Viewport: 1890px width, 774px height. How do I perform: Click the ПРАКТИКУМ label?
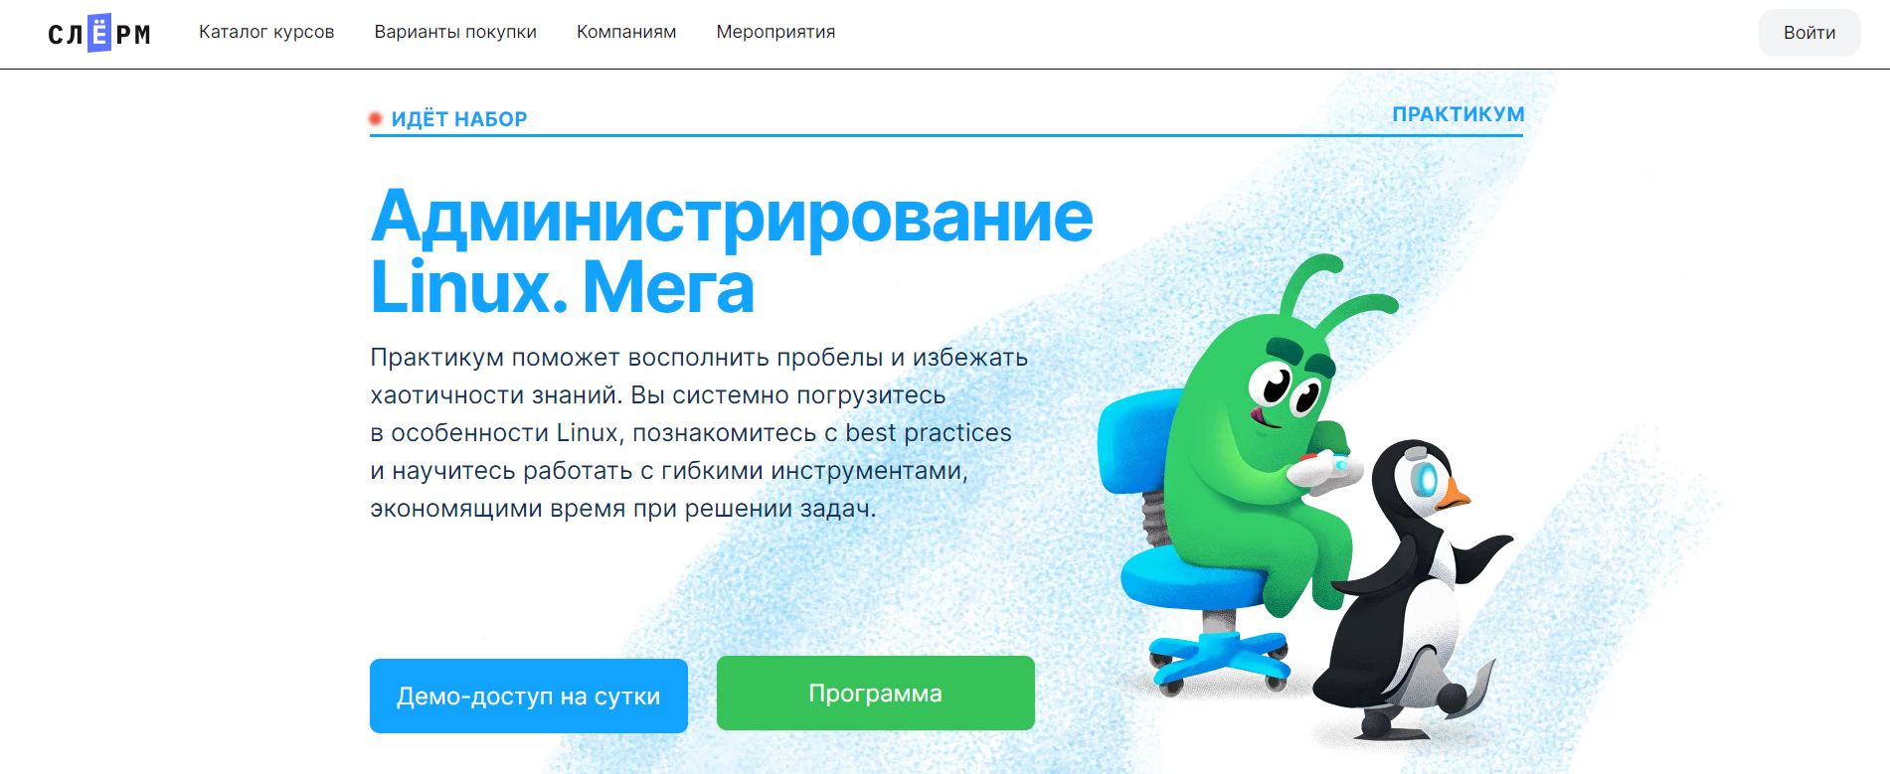[x=1459, y=114]
